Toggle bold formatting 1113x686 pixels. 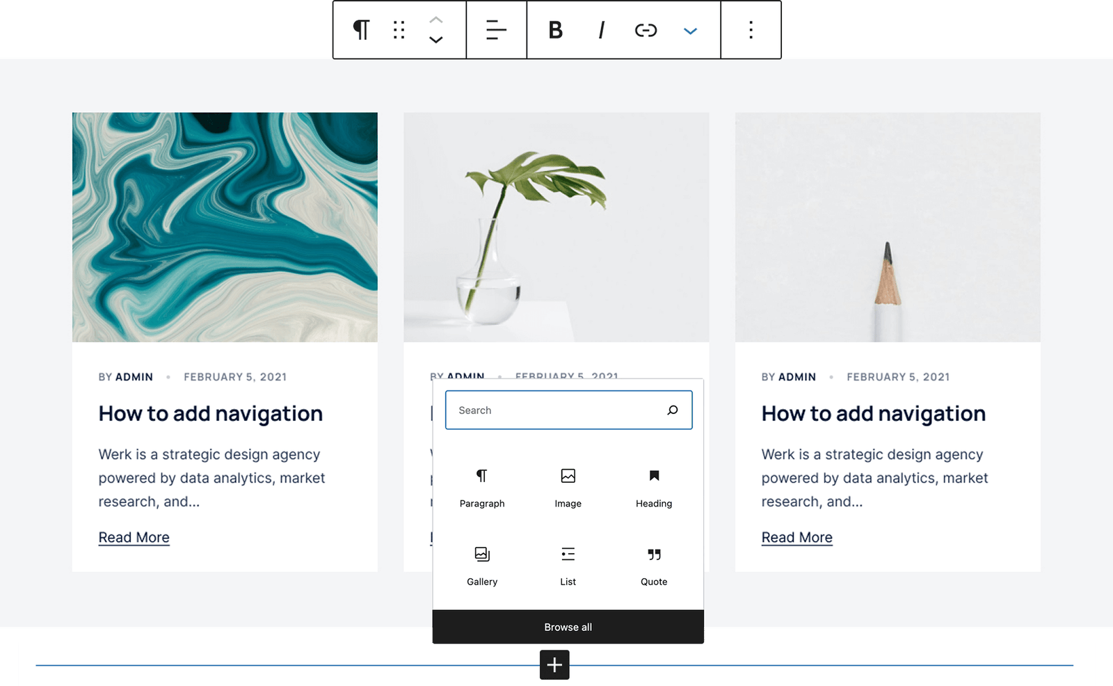554,31
